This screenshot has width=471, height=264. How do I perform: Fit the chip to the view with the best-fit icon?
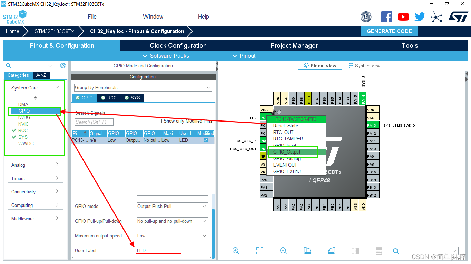pos(260,251)
